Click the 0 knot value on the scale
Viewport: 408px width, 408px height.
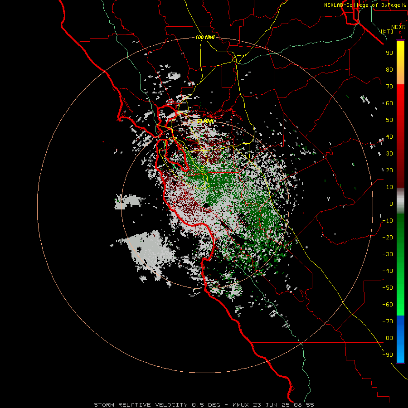[391, 204]
